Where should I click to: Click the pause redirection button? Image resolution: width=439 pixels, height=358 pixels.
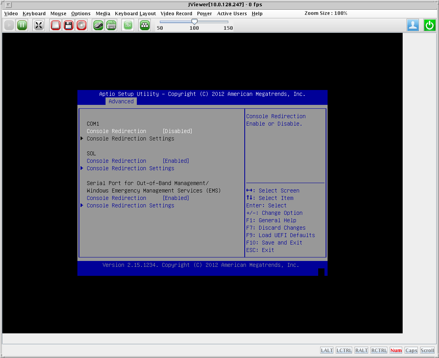pos(22,25)
